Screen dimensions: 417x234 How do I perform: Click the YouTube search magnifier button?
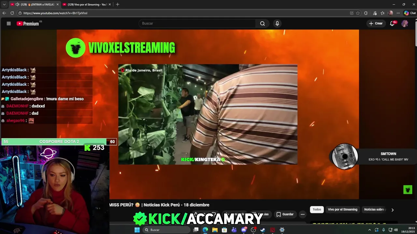(x=262, y=23)
